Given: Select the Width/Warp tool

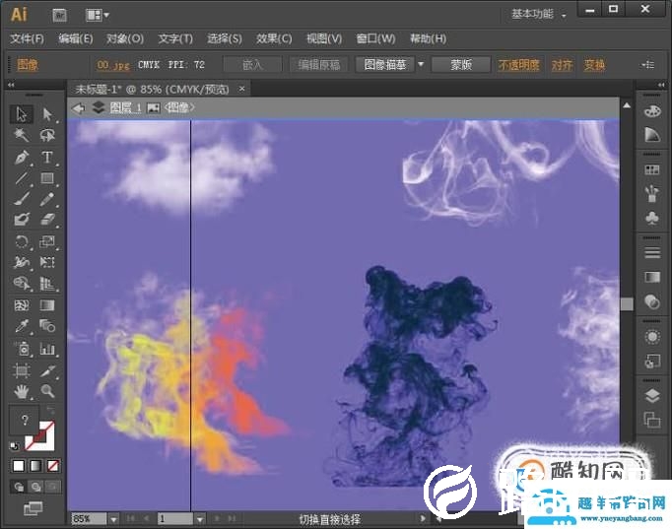Looking at the screenshot, I should tap(21, 262).
